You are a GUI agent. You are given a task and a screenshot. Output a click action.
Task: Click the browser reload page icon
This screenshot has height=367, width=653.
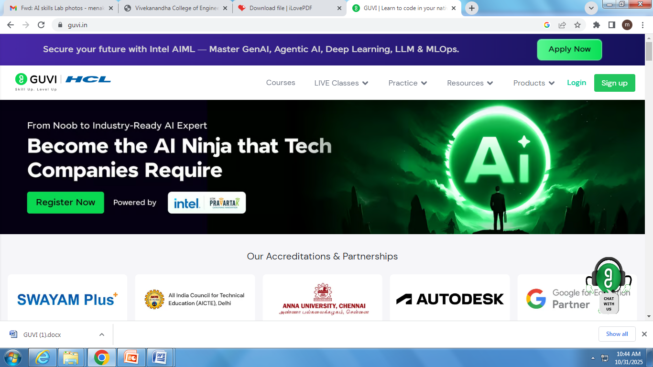coord(41,25)
